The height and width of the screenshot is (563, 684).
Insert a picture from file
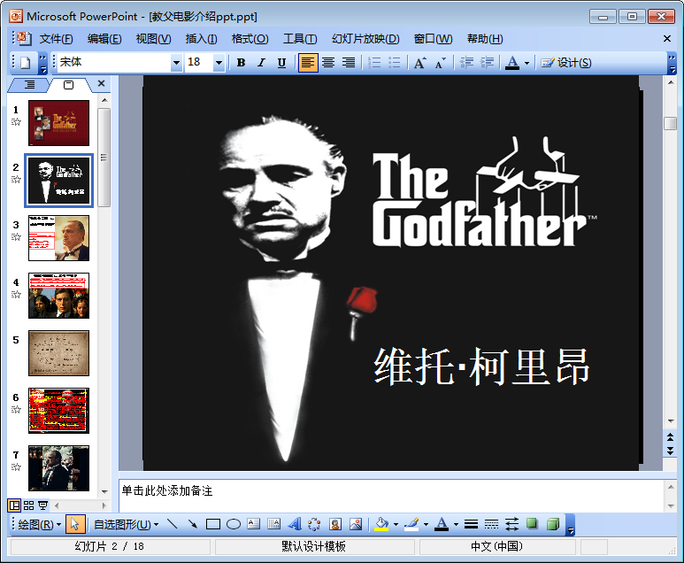356,524
